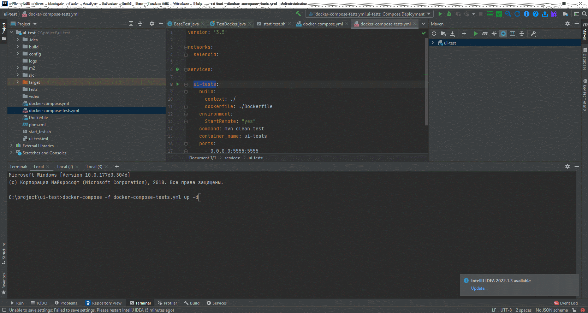This screenshot has height=313, width=588.
Task: Open Search Everywhere magnifier in the top toolbar
Action: [x=584, y=14]
